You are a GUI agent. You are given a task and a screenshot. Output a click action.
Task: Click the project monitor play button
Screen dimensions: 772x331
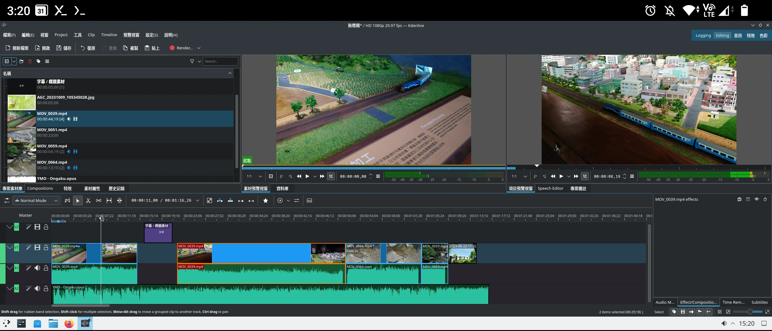click(x=561, y=176)
